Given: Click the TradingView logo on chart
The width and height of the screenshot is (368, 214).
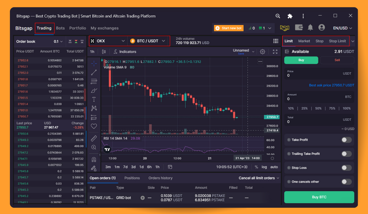Looking at the screenshot, I should pyautogui.click(x=107, y=149).
